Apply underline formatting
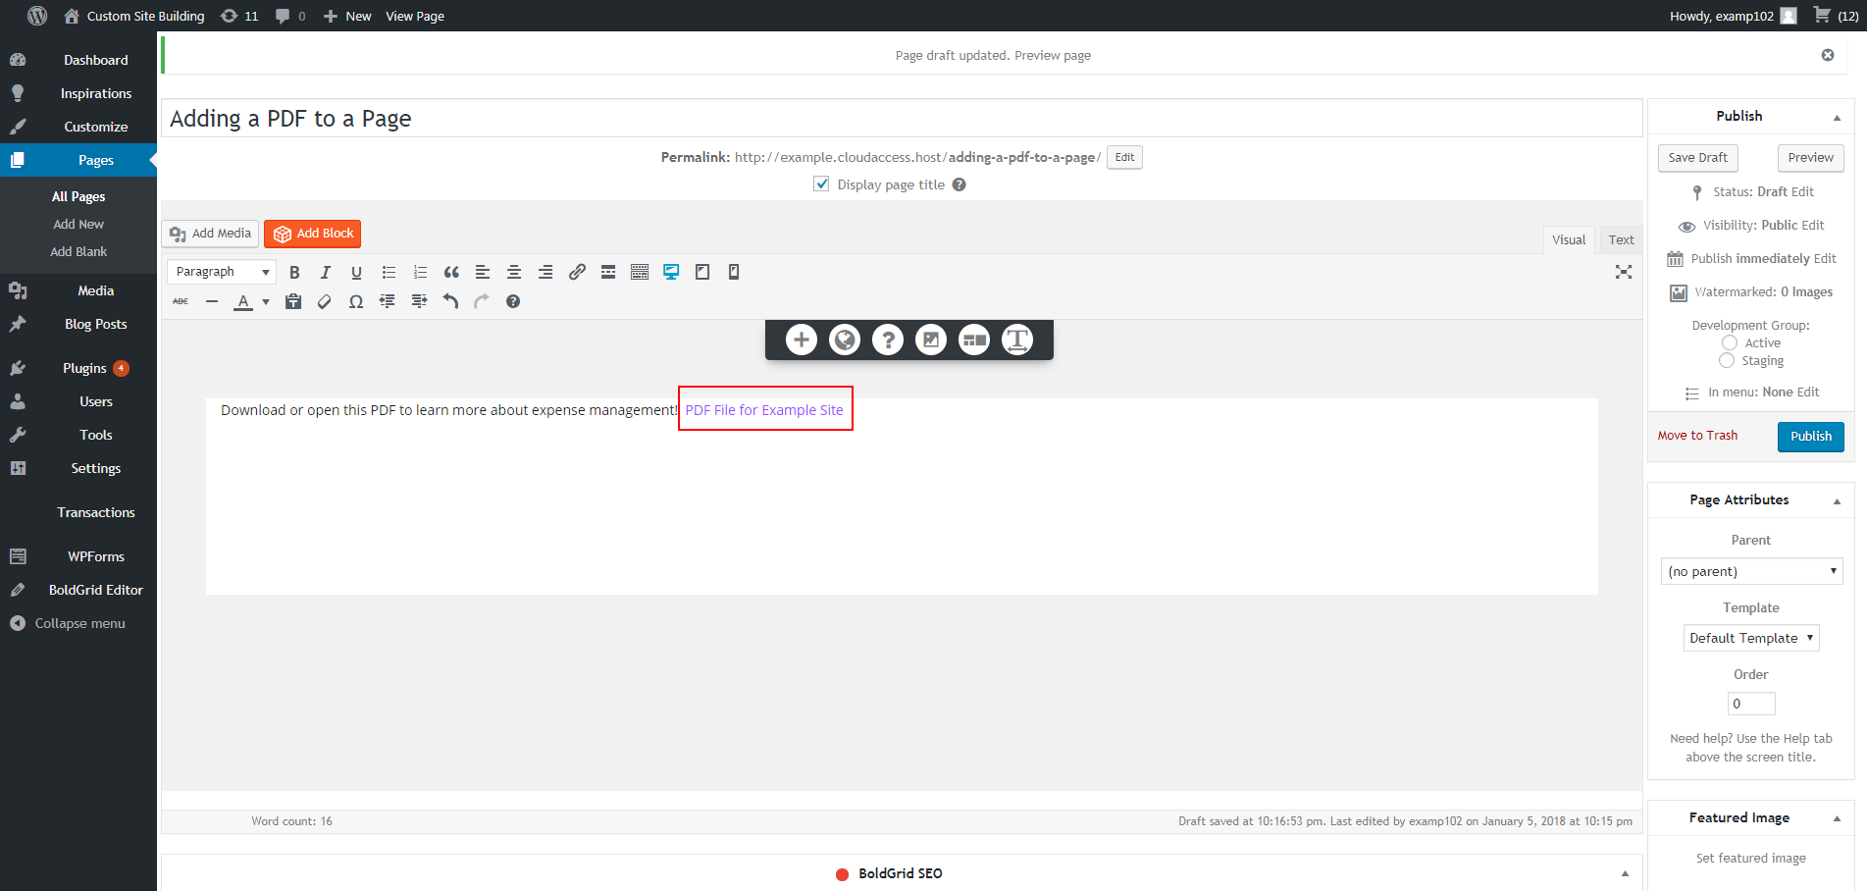The width and height of the screenshot is (1867, 891). pyautogui.click(x=357, y=273)
